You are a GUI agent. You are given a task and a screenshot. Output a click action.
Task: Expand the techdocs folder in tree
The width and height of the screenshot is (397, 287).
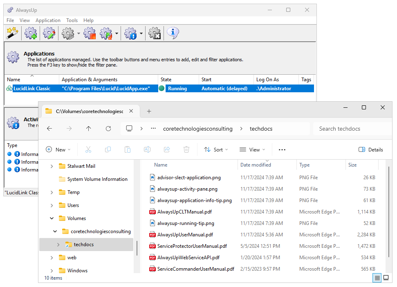pos(58,245)
